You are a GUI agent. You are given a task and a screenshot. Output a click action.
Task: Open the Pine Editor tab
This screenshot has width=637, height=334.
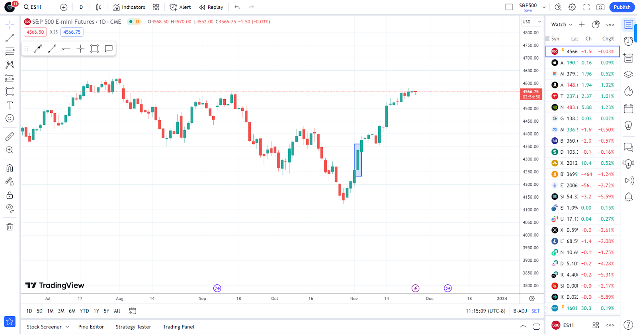(x=91, y=327)
